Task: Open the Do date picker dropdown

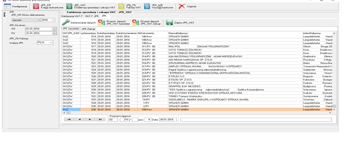Action: [x=54, y=33]
